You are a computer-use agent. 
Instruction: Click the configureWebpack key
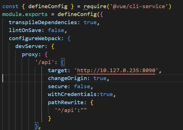[35, 38]
